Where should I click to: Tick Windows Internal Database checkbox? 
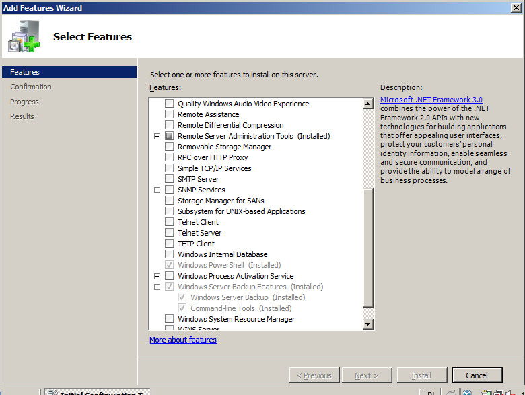(x=170, y=254)
